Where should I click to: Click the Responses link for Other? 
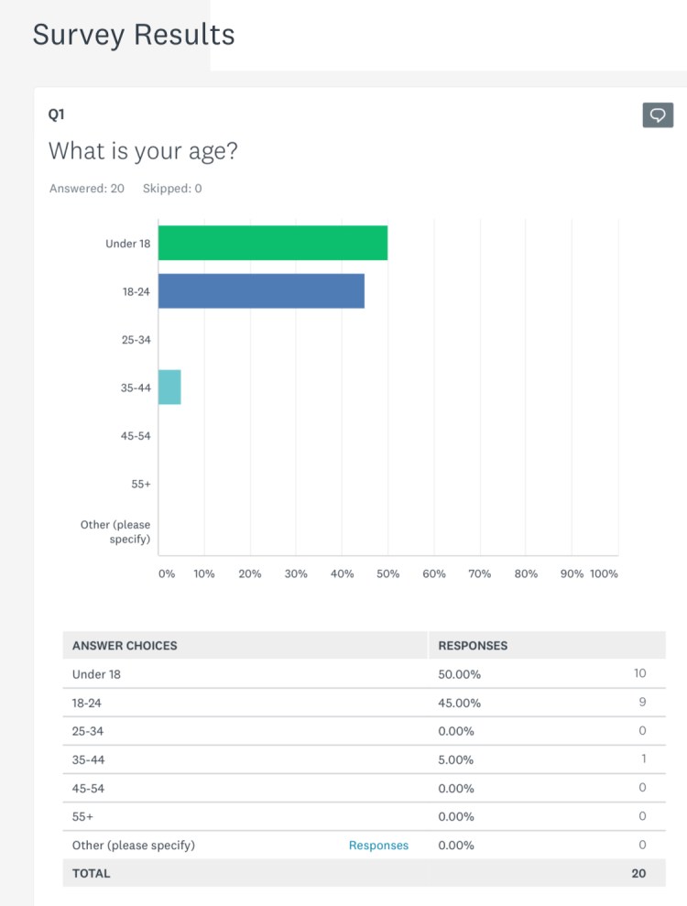(378, 845)
